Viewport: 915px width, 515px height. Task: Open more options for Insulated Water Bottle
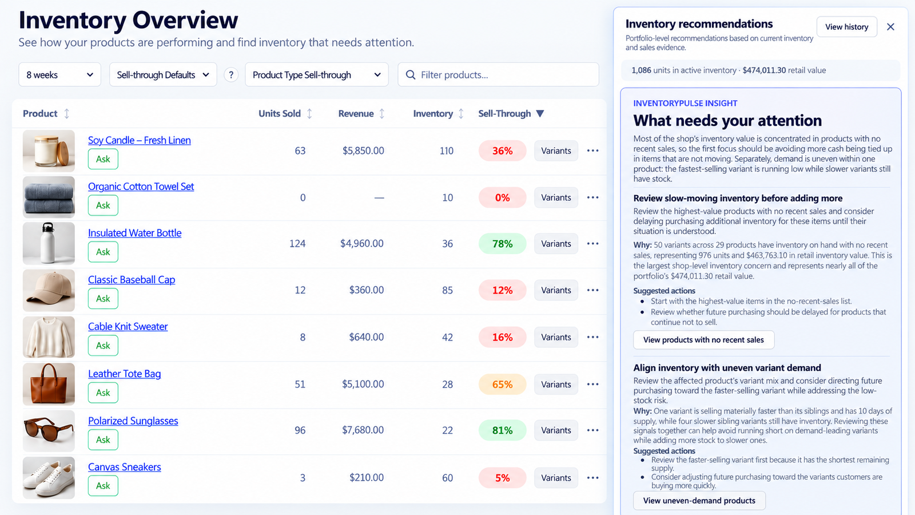593,244
